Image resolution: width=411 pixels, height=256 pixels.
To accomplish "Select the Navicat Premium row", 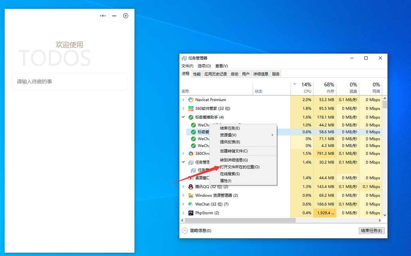I will point(281,100).
